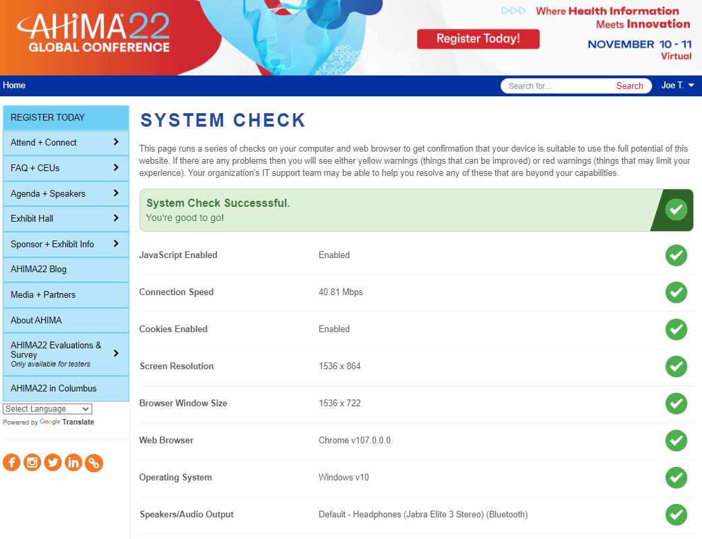702x539 pixels.
Task: Expand the Attend + Connect chevron
Action: [x=116, y=142]
